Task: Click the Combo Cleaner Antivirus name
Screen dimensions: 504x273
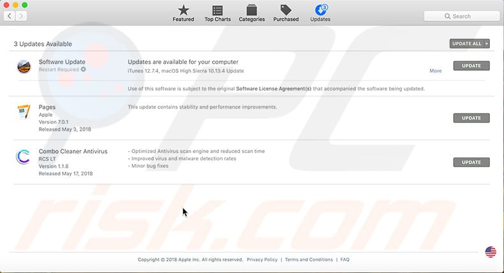Action: (73, 151)
